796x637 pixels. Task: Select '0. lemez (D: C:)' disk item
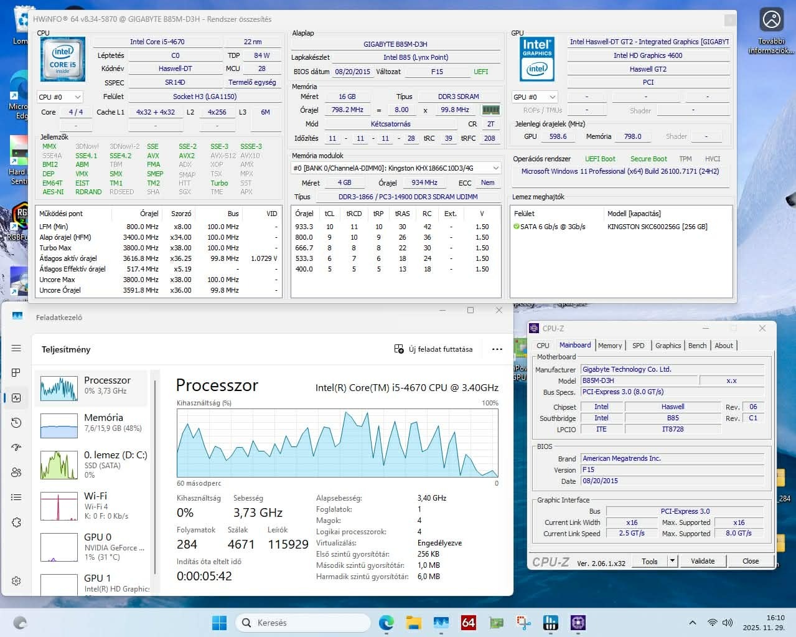tap(92, 465)
